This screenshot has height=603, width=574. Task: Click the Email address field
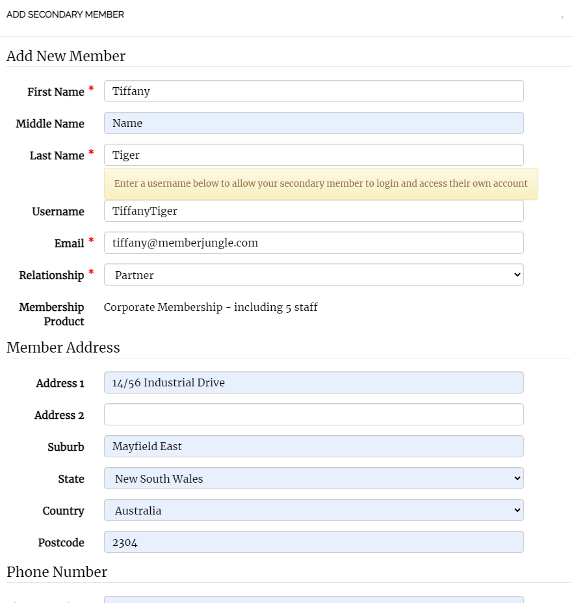[313, 243]
